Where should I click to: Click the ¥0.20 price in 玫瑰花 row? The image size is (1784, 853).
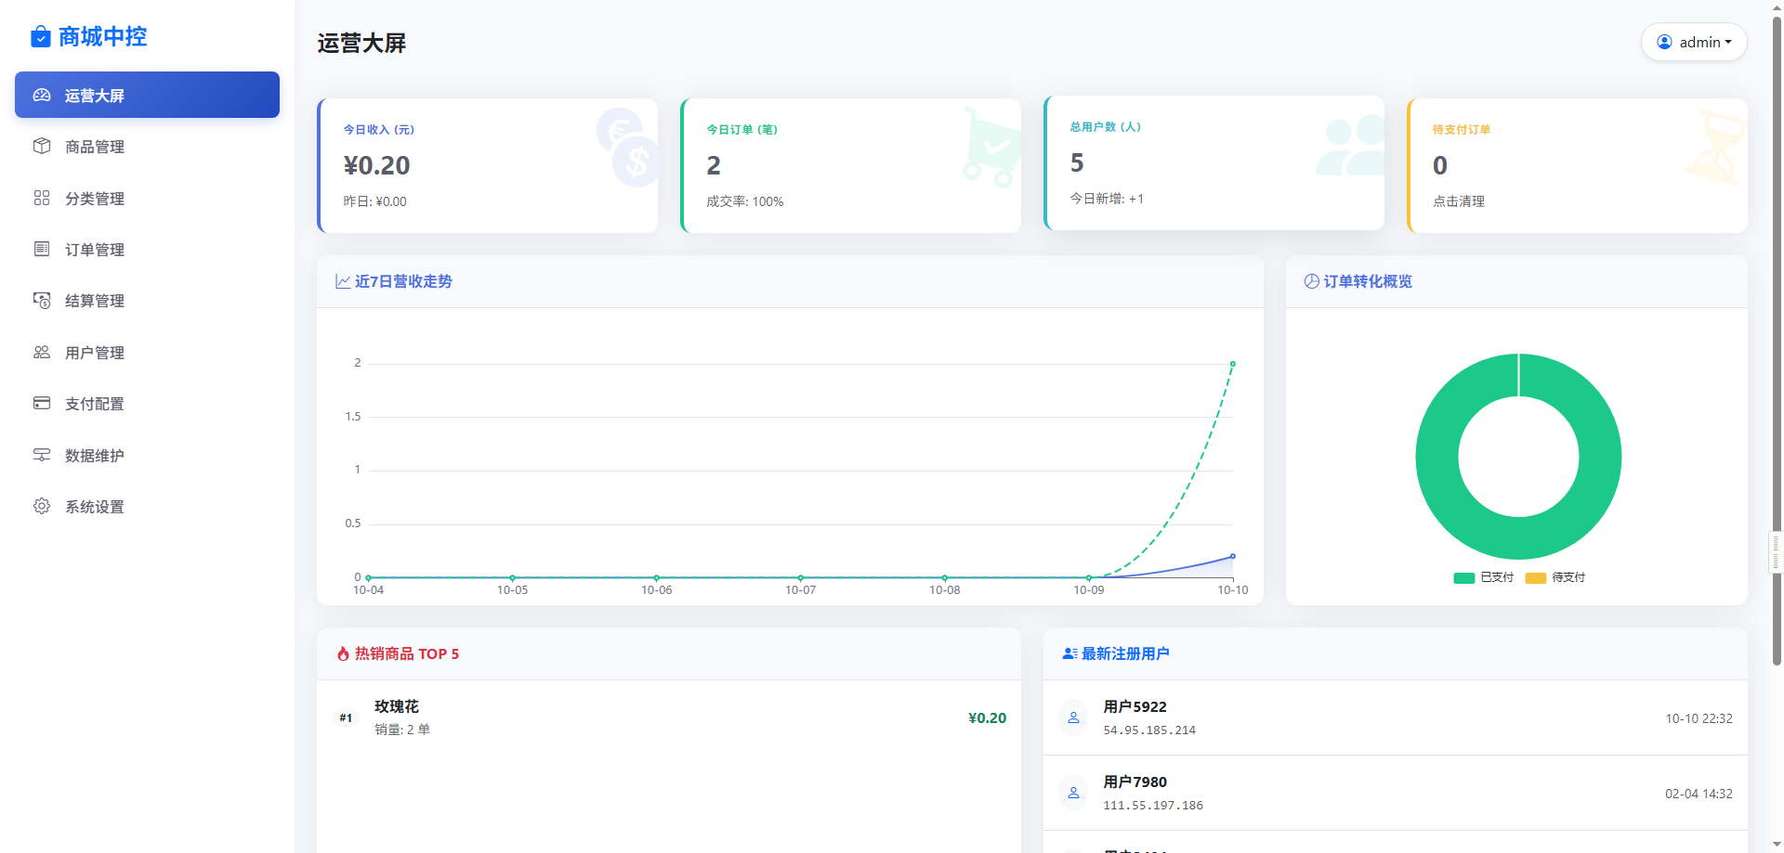(987, 717)
